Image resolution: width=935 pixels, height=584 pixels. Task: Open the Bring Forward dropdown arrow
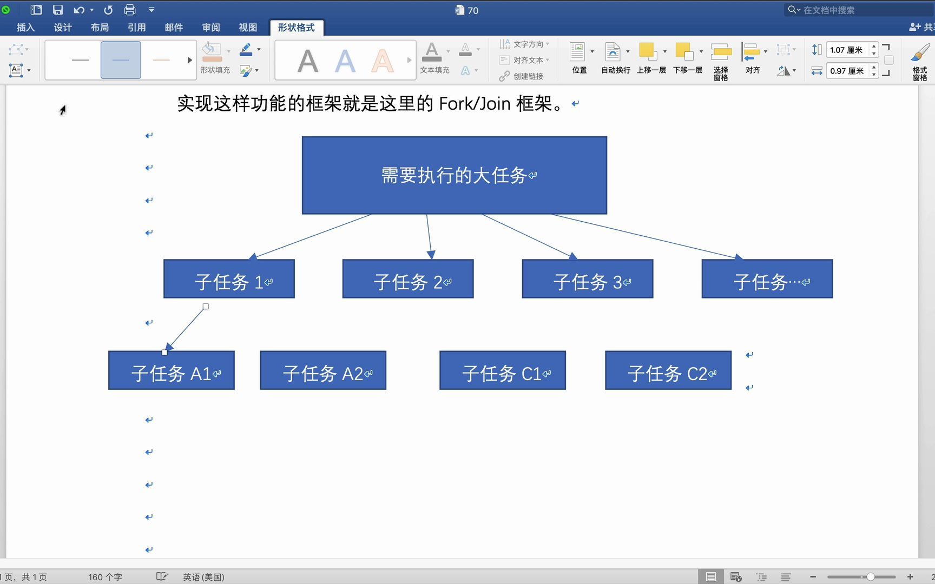pyautogui.click(x=664, y=52)
